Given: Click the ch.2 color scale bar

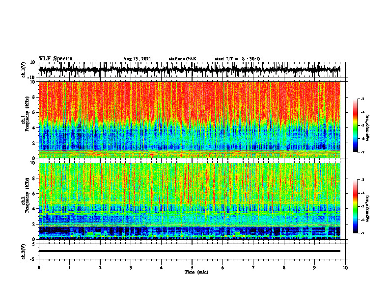Looking at the screenshot, I should tap(355, 206).
